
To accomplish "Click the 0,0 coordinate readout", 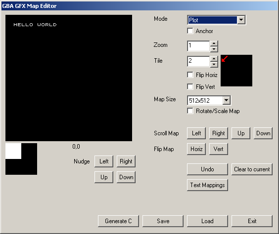I will point(76,147).
